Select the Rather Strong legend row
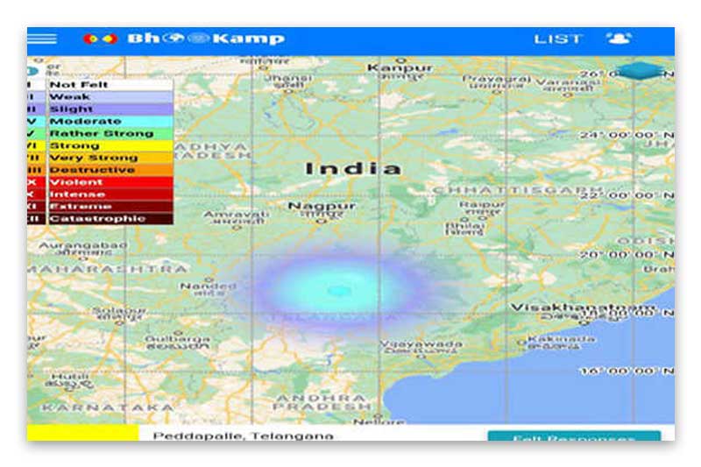This screenshot has height=467, width=701. pyautogui.click(x=100, y=133)
